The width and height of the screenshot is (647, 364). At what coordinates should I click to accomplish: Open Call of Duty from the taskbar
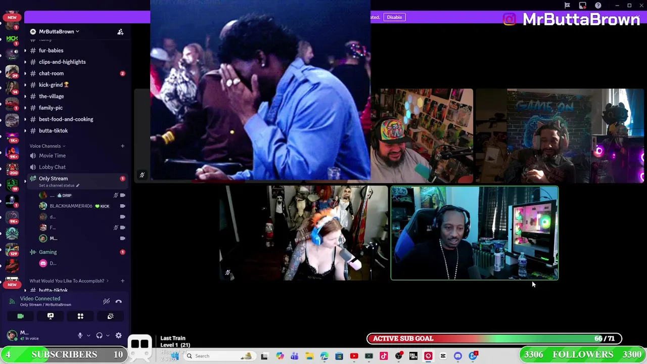(x=413, y=356)
